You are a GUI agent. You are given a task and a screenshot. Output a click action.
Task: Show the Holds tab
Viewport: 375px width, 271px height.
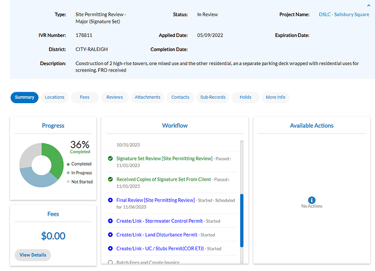(246, 97)
